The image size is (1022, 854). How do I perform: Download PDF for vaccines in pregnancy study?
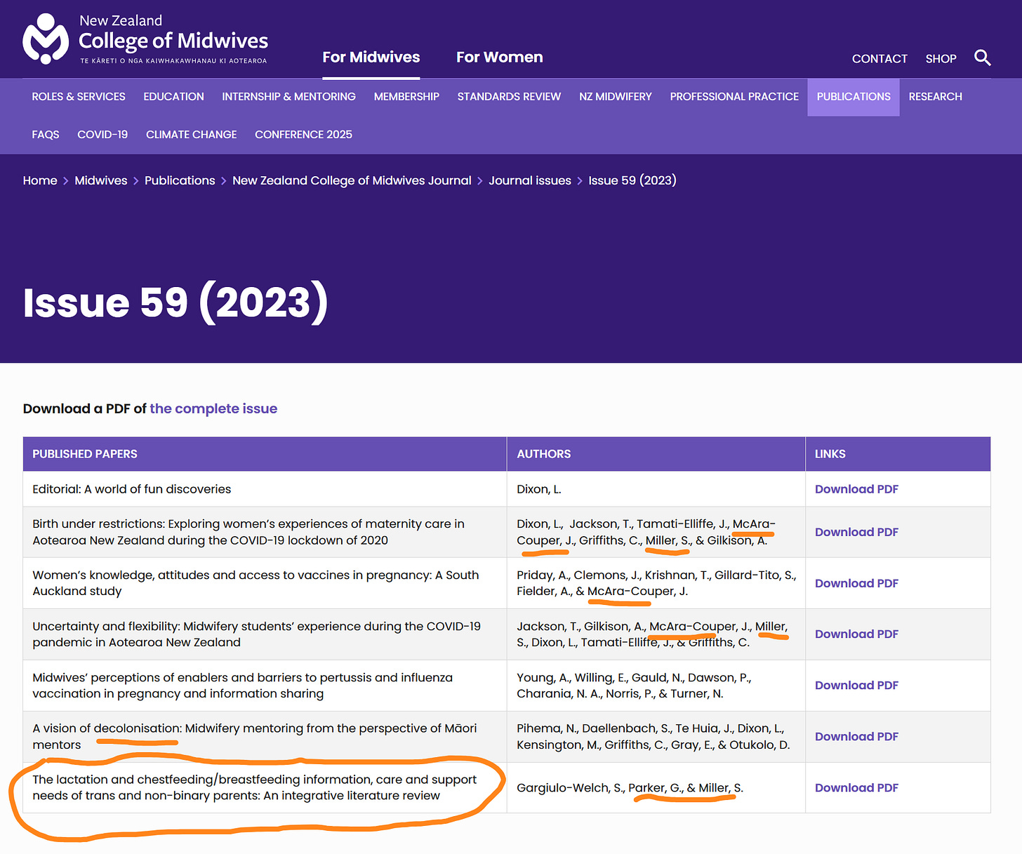856,583
